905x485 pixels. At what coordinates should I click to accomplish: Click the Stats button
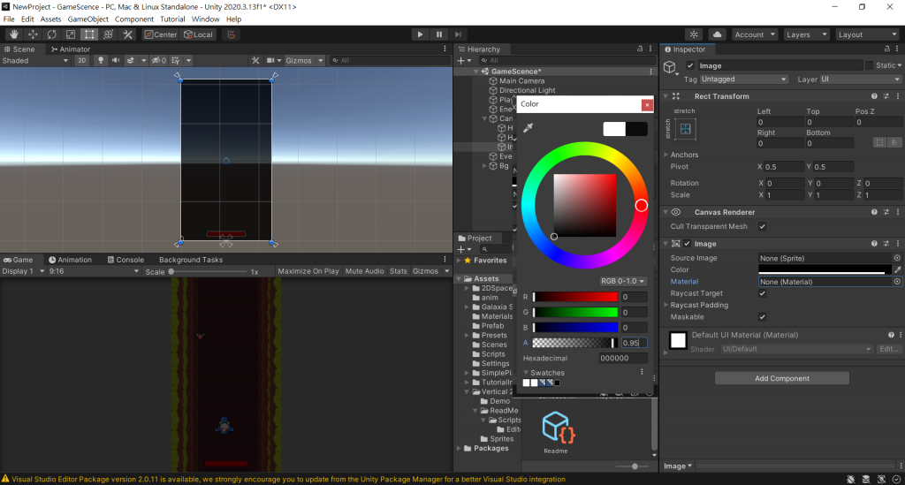399,271
